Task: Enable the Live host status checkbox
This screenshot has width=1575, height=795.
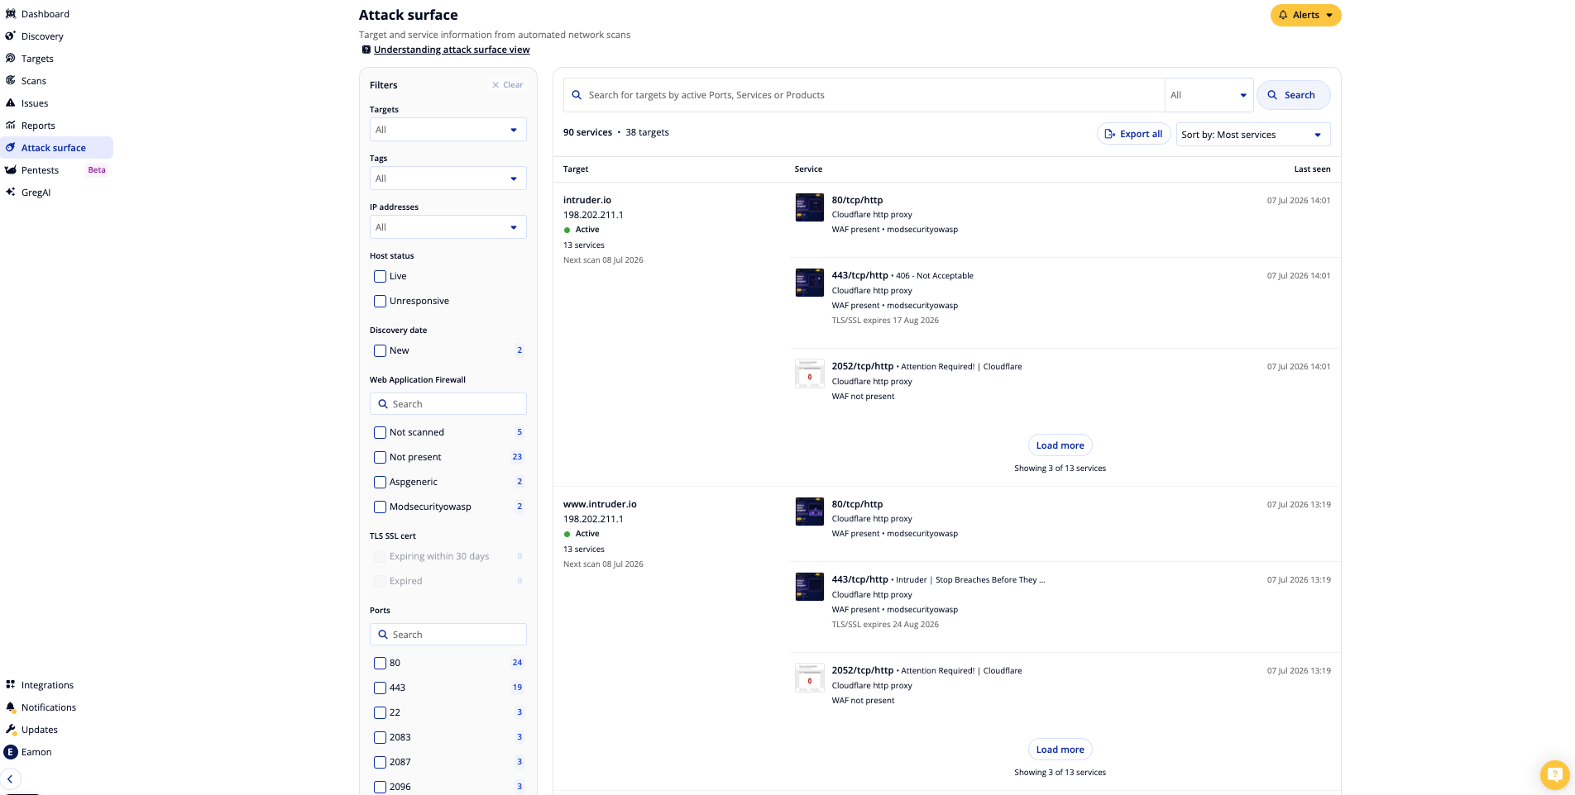Action: 380,276
